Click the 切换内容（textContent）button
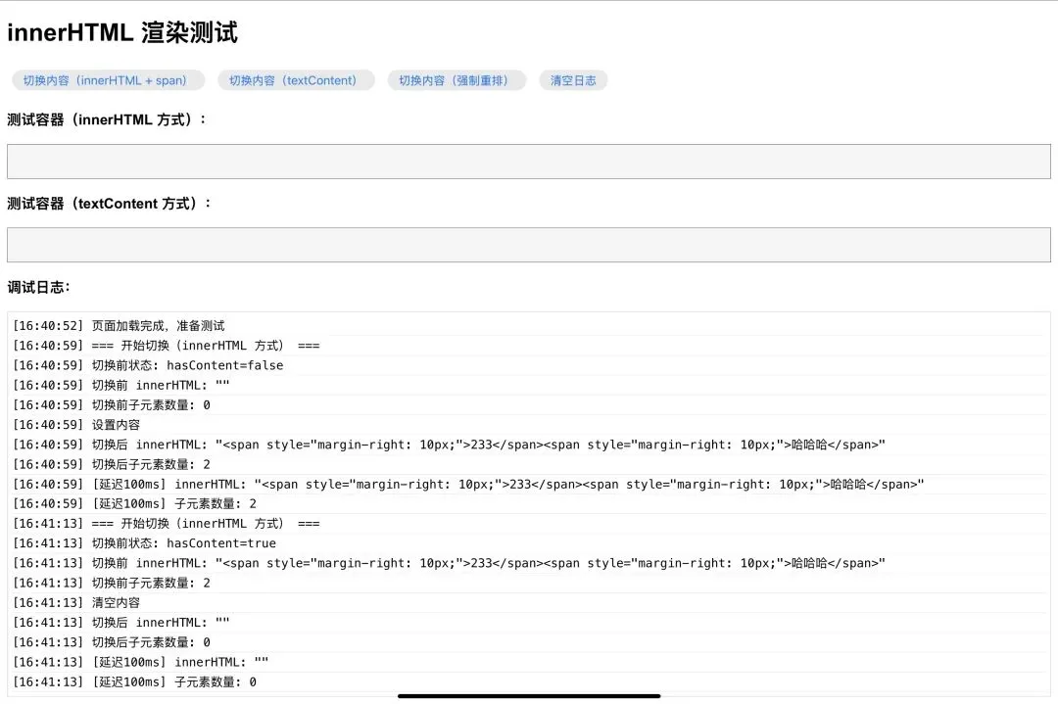This screenshot has width=1058, height=704. coord(296,80)
